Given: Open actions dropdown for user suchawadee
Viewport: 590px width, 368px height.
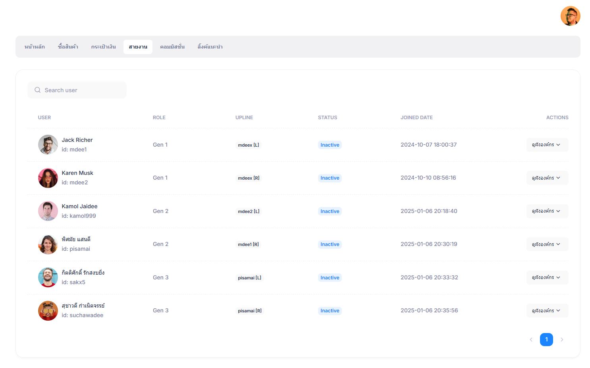Looking at the screenshot, I should [547, 311].
